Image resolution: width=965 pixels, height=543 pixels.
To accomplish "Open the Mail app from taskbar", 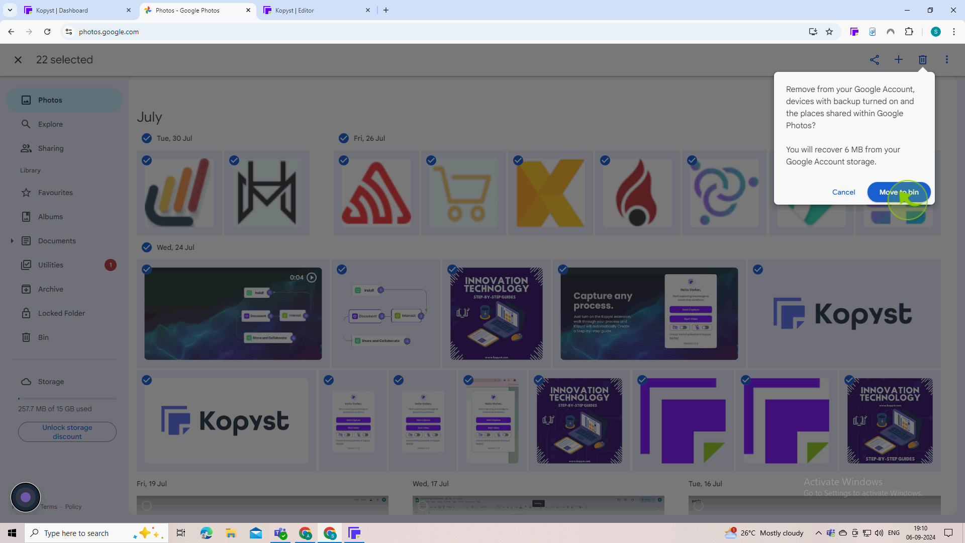I will (256, 533).
